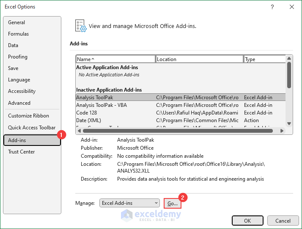This screenshot has height=229, width=302.
Task: Click the Help question mark icon
Action: tap(272, 7)
